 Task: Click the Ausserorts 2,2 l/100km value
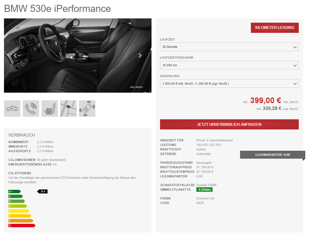pyautogui.click(x=45, y=151)
